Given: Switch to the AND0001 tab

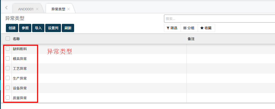Looking at the screenshot, I should click(26, 9).
